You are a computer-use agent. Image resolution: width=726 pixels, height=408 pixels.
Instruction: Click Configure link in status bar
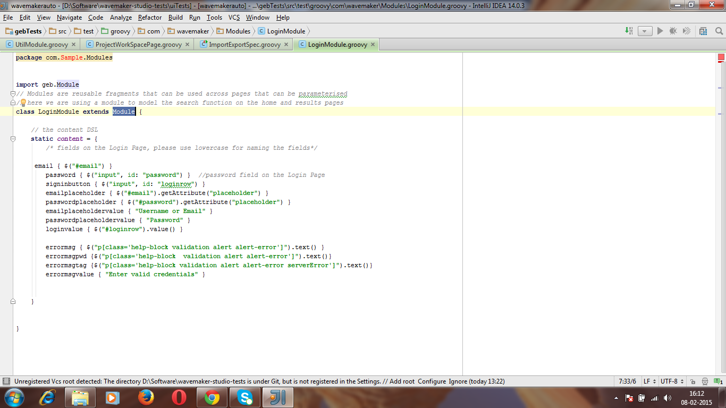click(432, 381)
